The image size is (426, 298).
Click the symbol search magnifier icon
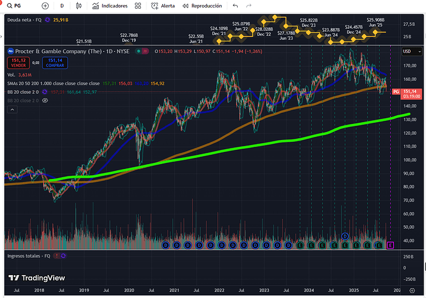pyautogui.click(x=8, y=6)
